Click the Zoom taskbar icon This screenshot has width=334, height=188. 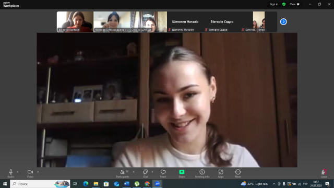pyautogui.click(x=157, y=184)
